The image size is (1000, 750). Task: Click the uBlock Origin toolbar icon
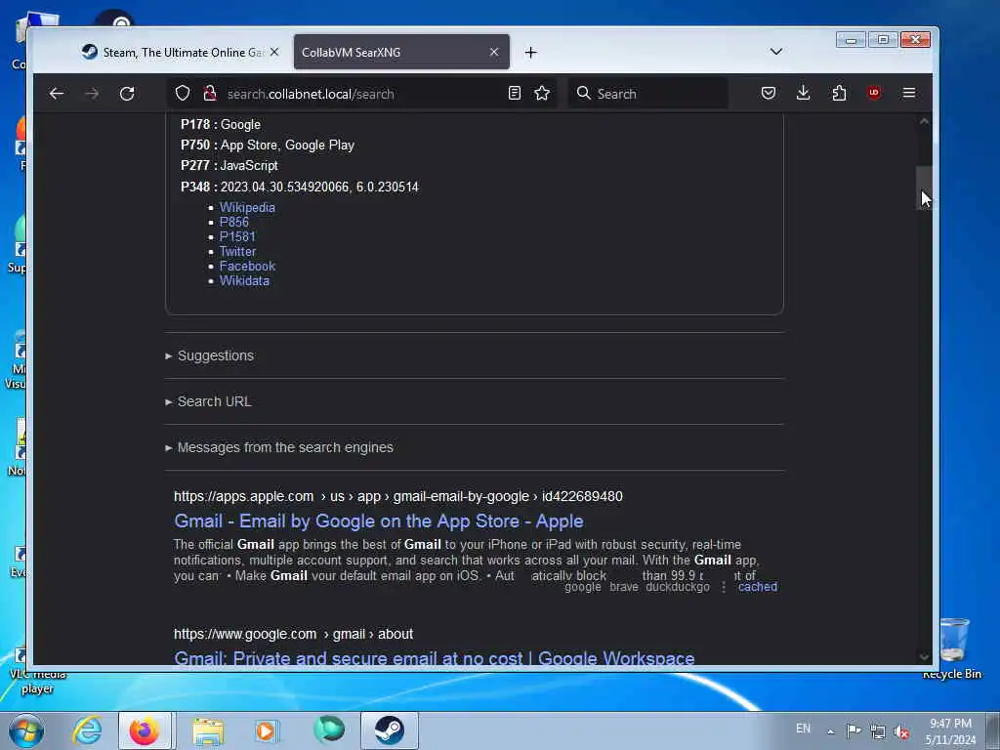point(874,93)
